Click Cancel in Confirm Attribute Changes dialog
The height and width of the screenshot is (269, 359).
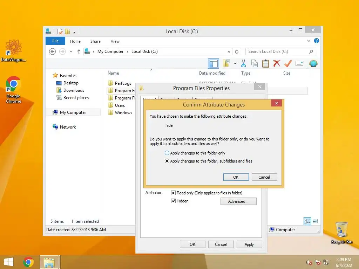[264, 177]
